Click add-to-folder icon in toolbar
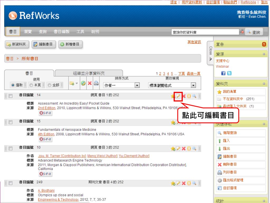Screen dimensions: 270x203 (x=72, y=83)
